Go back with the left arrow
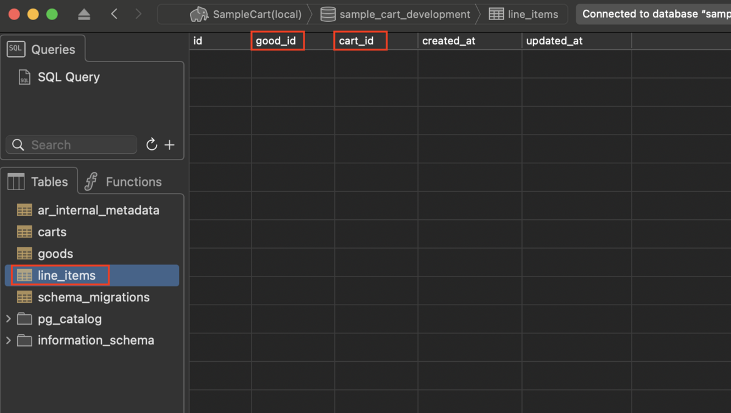Image resolution: width=731 pixels, height=413 pixels. coord(115,14)
